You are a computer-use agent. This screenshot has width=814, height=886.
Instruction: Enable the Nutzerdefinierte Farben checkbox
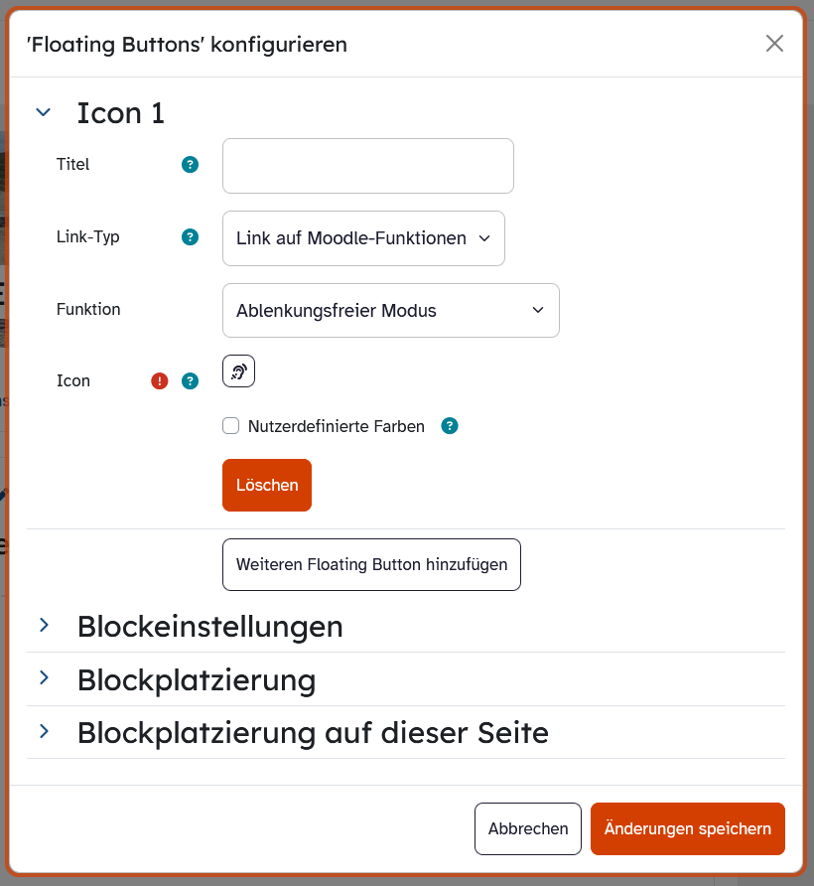pos(231,426)
